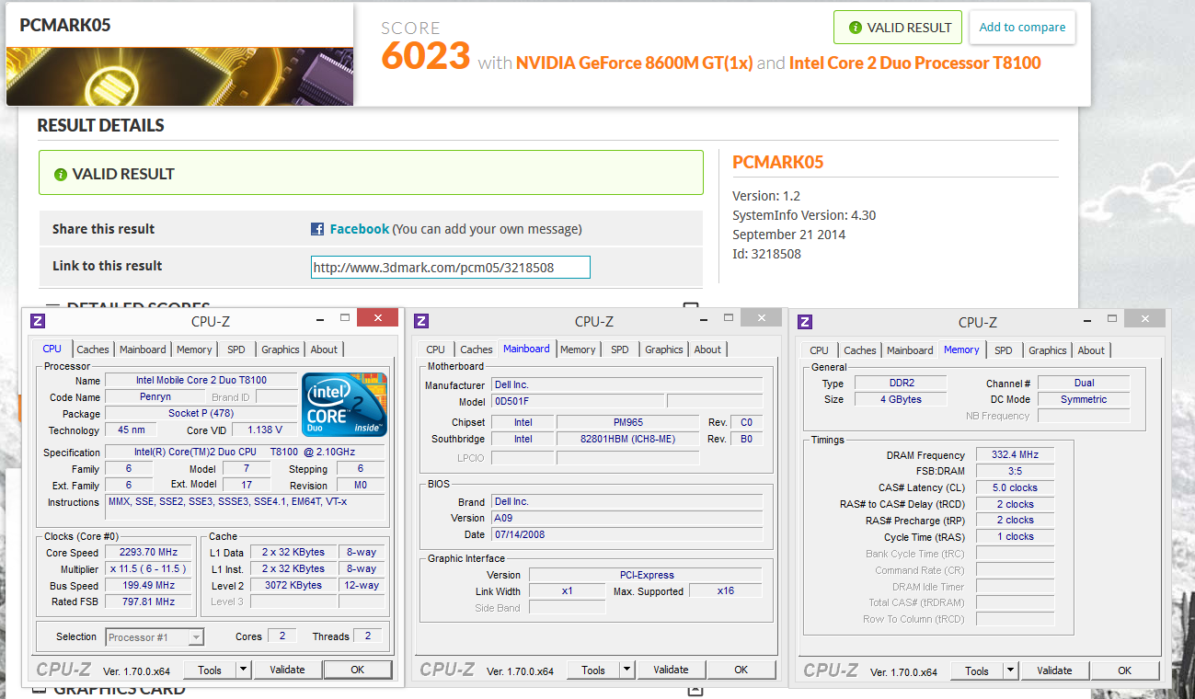Click the Facebook icon next to the share link
This screenshot has height=699, width=1195.
tap(317, 229)
